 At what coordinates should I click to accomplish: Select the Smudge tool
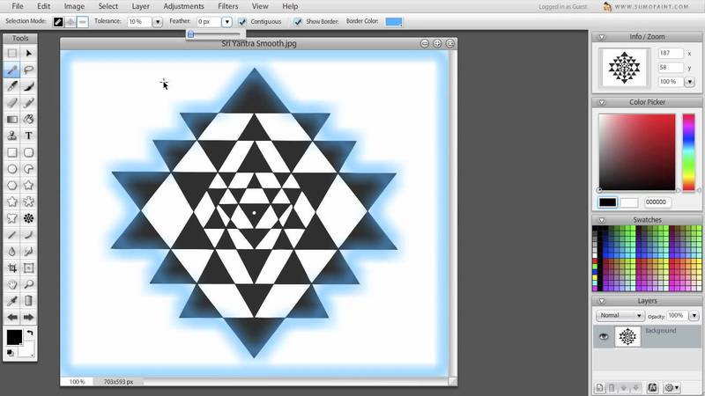click(x=28, y=252)
